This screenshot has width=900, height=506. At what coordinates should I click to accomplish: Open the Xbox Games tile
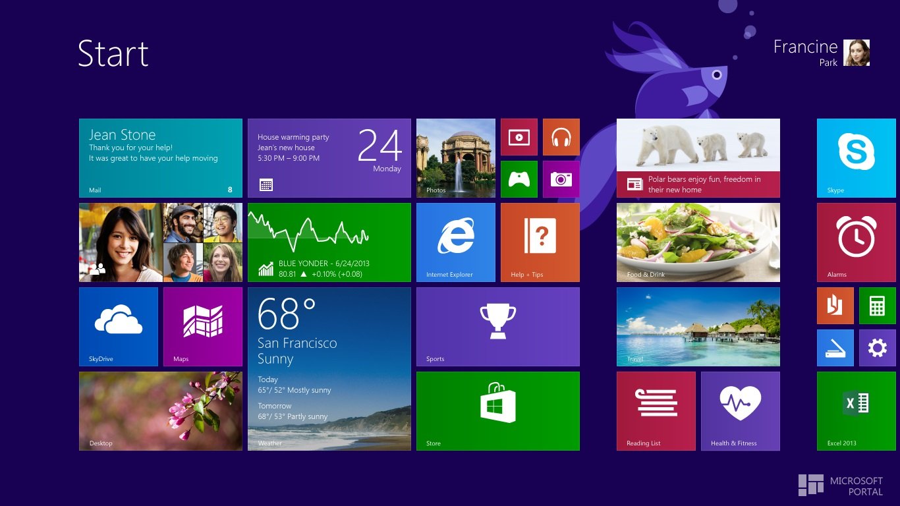point(519,179)
